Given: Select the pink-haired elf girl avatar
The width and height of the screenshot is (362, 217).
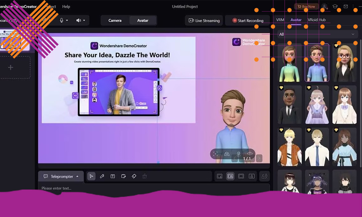Looking at the screenshot, I should tap(317, 105).
